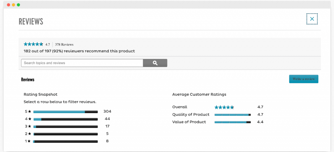Viewport: 334px width, 152px height.
Task: Click inside Search topics and reviews field
Action: (82, 63)
